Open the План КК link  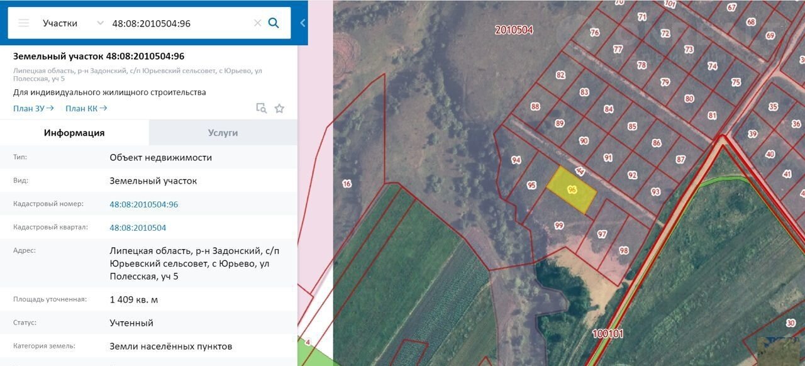click(x=86, y=108)
